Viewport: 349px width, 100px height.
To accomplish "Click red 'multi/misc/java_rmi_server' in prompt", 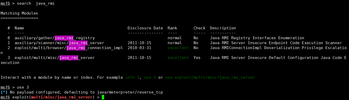I will [x=62, y=97].
